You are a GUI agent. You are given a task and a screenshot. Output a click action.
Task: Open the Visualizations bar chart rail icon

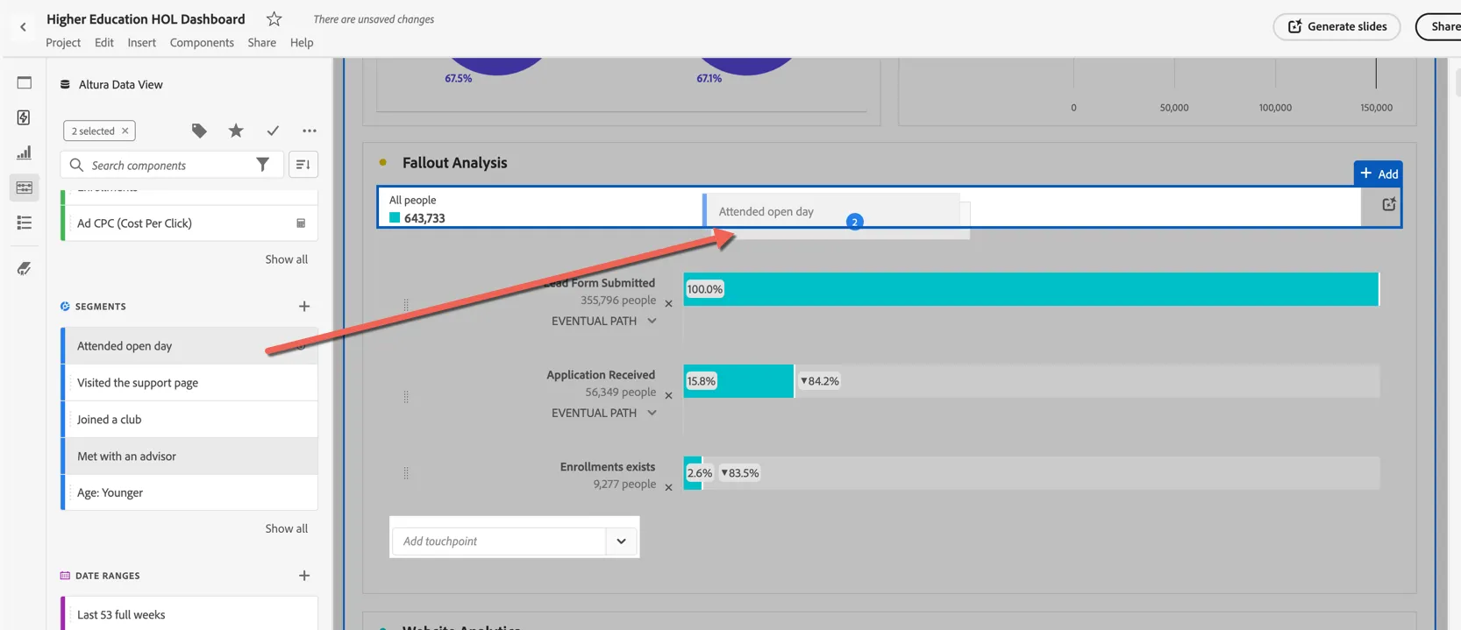(24, 152)
